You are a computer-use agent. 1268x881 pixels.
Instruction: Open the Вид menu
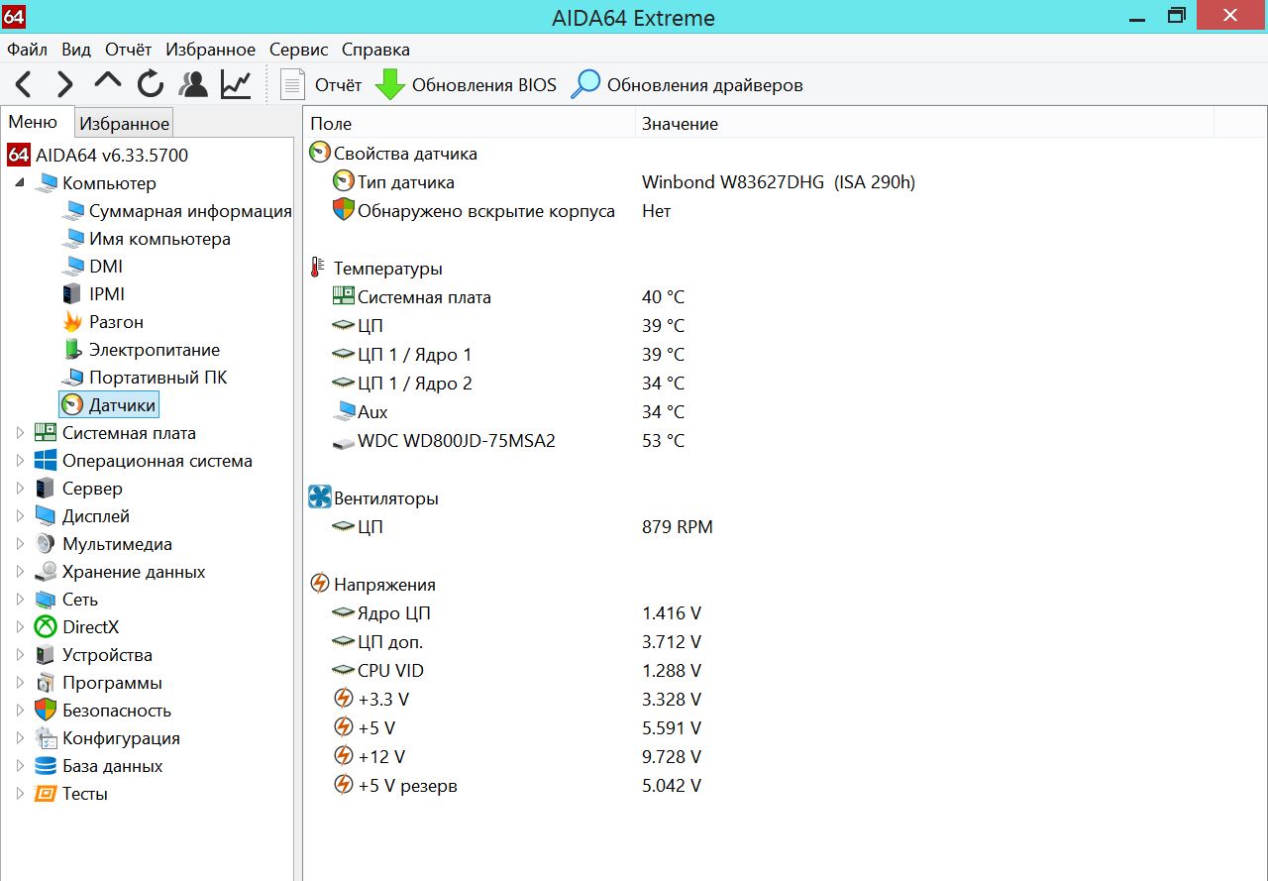click(x=76, y=50)
